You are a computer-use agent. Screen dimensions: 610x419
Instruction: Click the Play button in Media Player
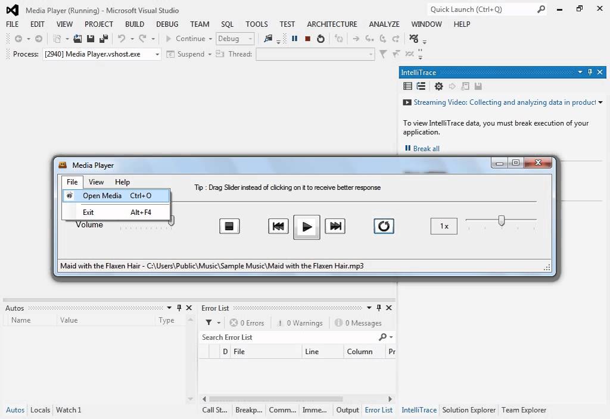(307, 227)
